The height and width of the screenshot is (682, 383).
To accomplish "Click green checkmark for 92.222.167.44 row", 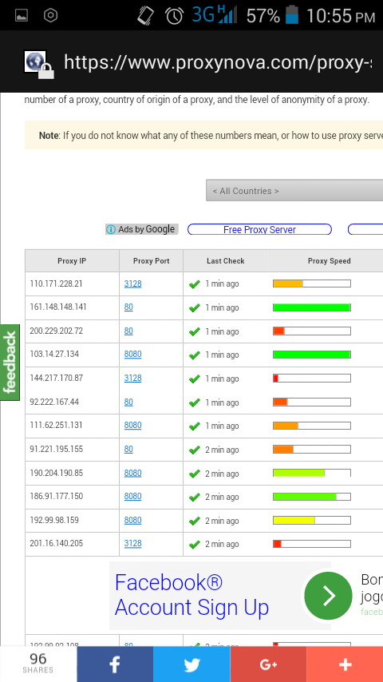I will coord(195,402).
